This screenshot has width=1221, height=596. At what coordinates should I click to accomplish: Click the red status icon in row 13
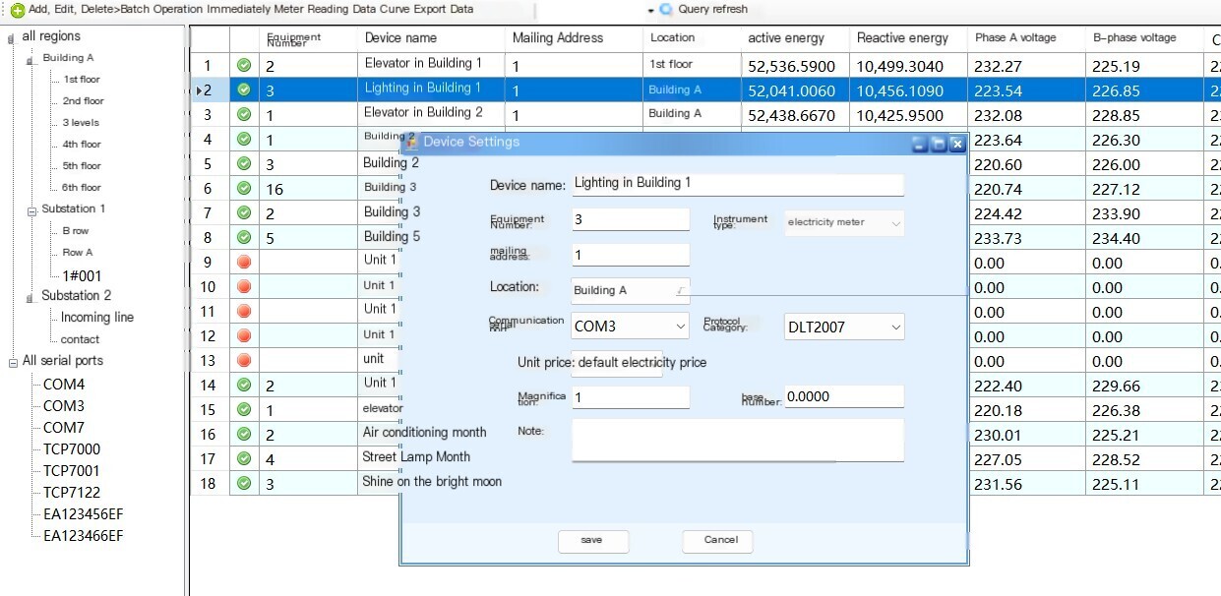(x=244, y=360)
